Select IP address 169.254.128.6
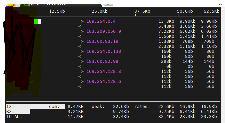225x123 pixels. pos(104,82)
